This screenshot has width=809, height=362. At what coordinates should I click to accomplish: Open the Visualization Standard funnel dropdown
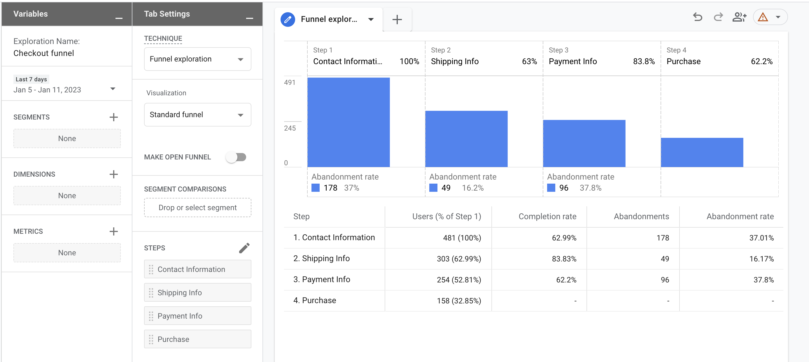point(197,115)
